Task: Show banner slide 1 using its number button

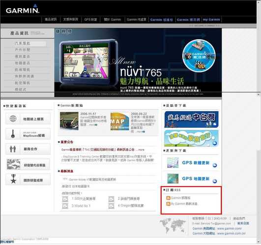Action: click(58, 31)
